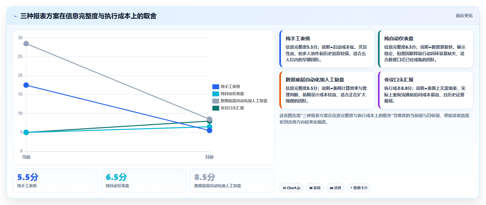Click the icon in the 表格 tag
486x205 pixels.
[311, 188]
